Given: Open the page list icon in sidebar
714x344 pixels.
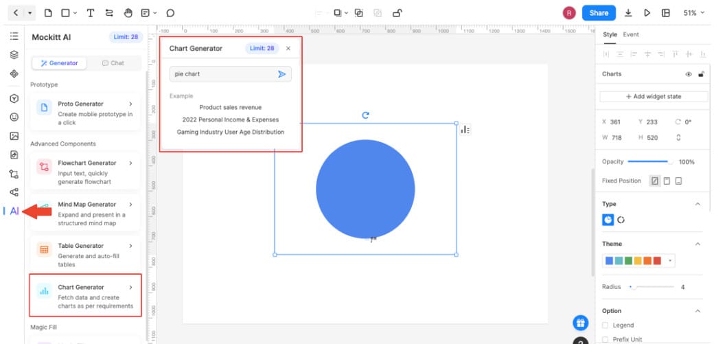Looking at the screenshot, I should pos(14,36).
